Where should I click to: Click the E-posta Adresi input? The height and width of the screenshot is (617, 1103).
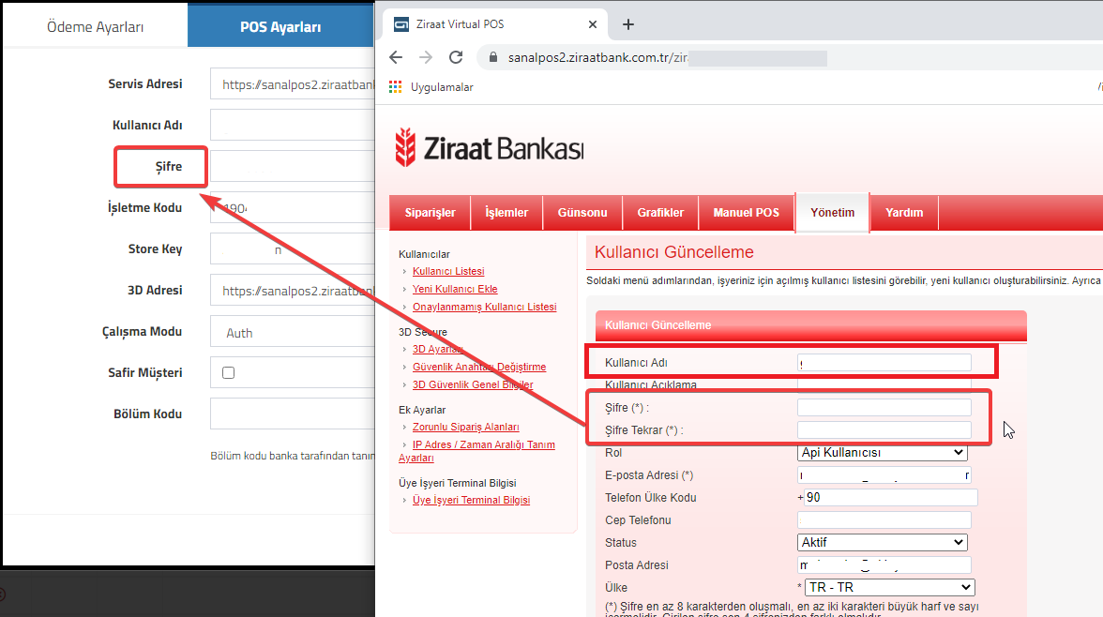click(x=884, y=474)
